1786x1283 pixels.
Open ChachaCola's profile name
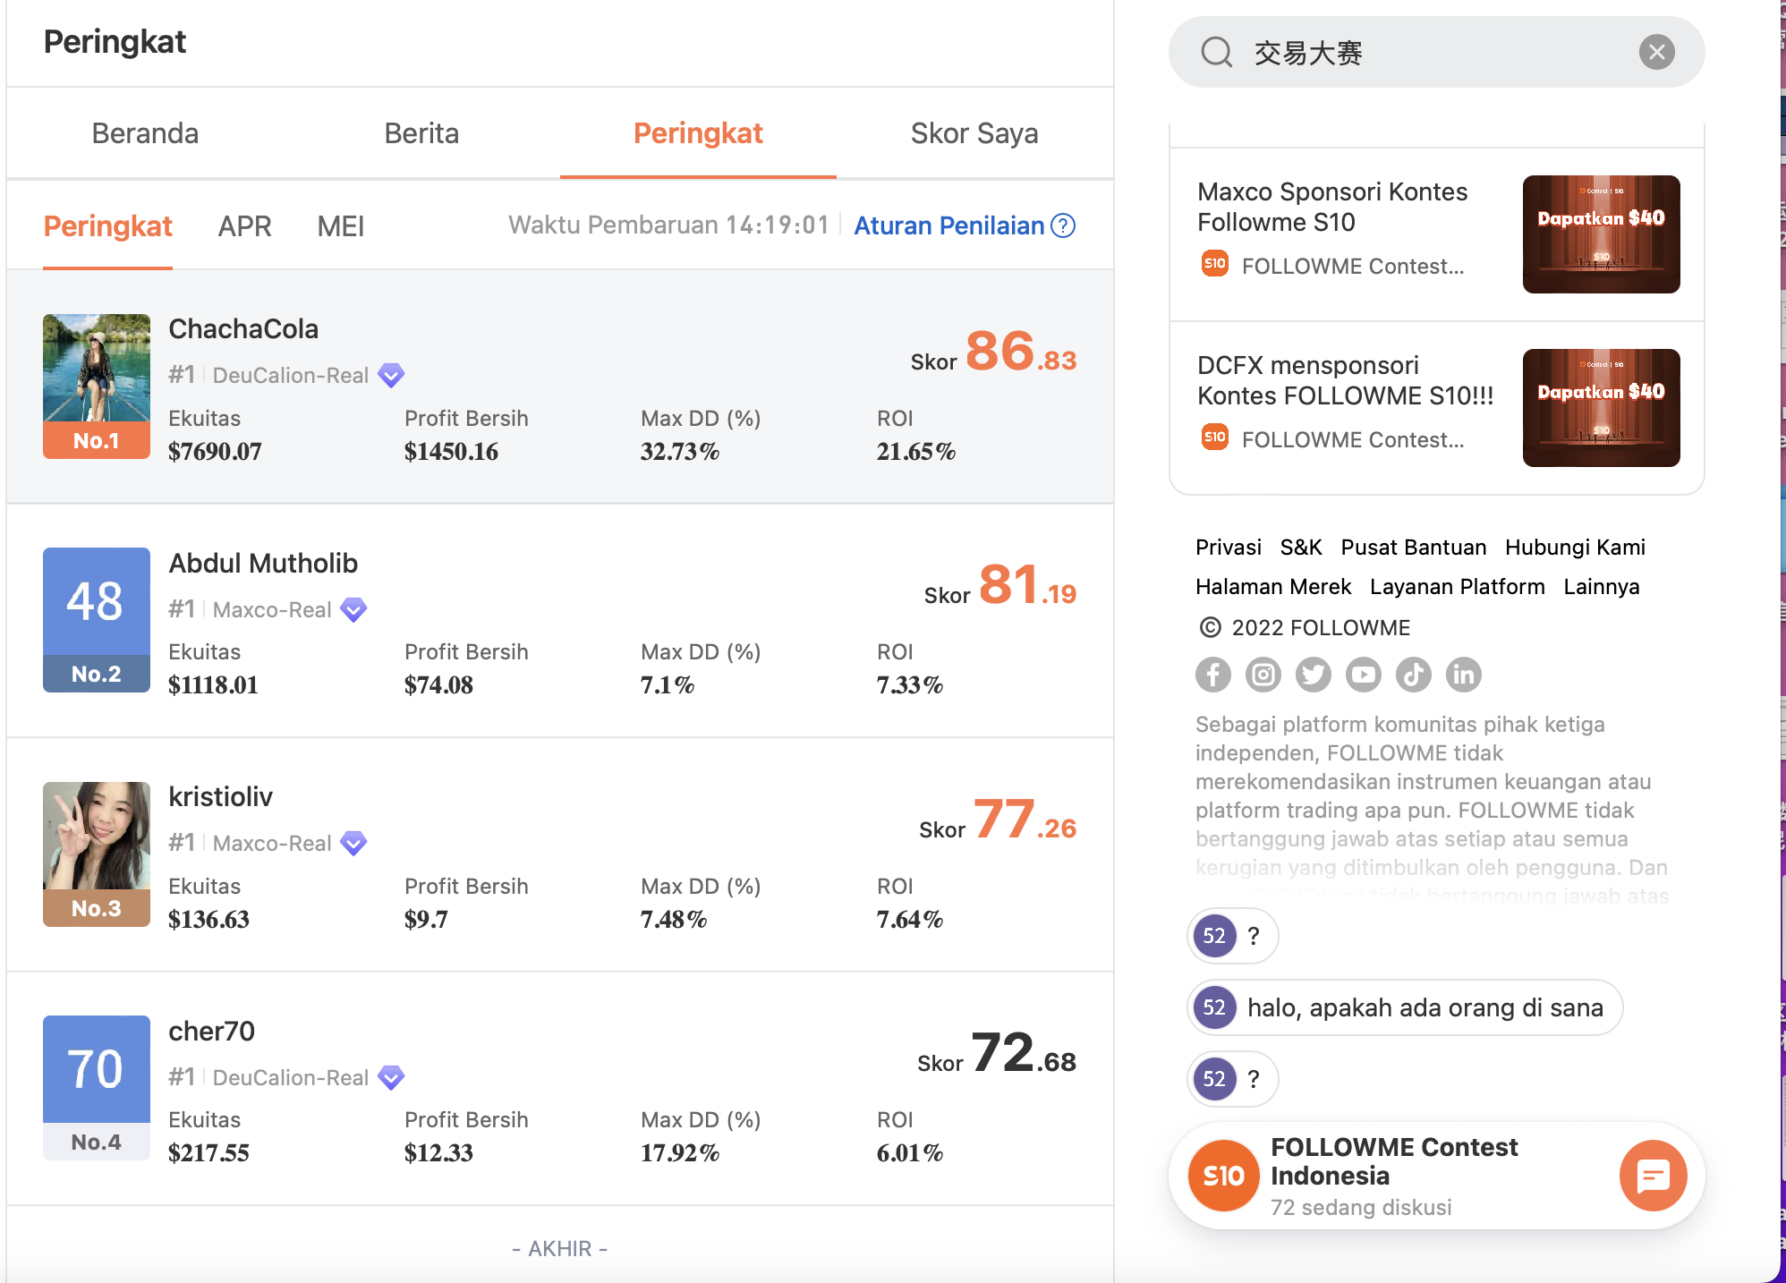243,328
